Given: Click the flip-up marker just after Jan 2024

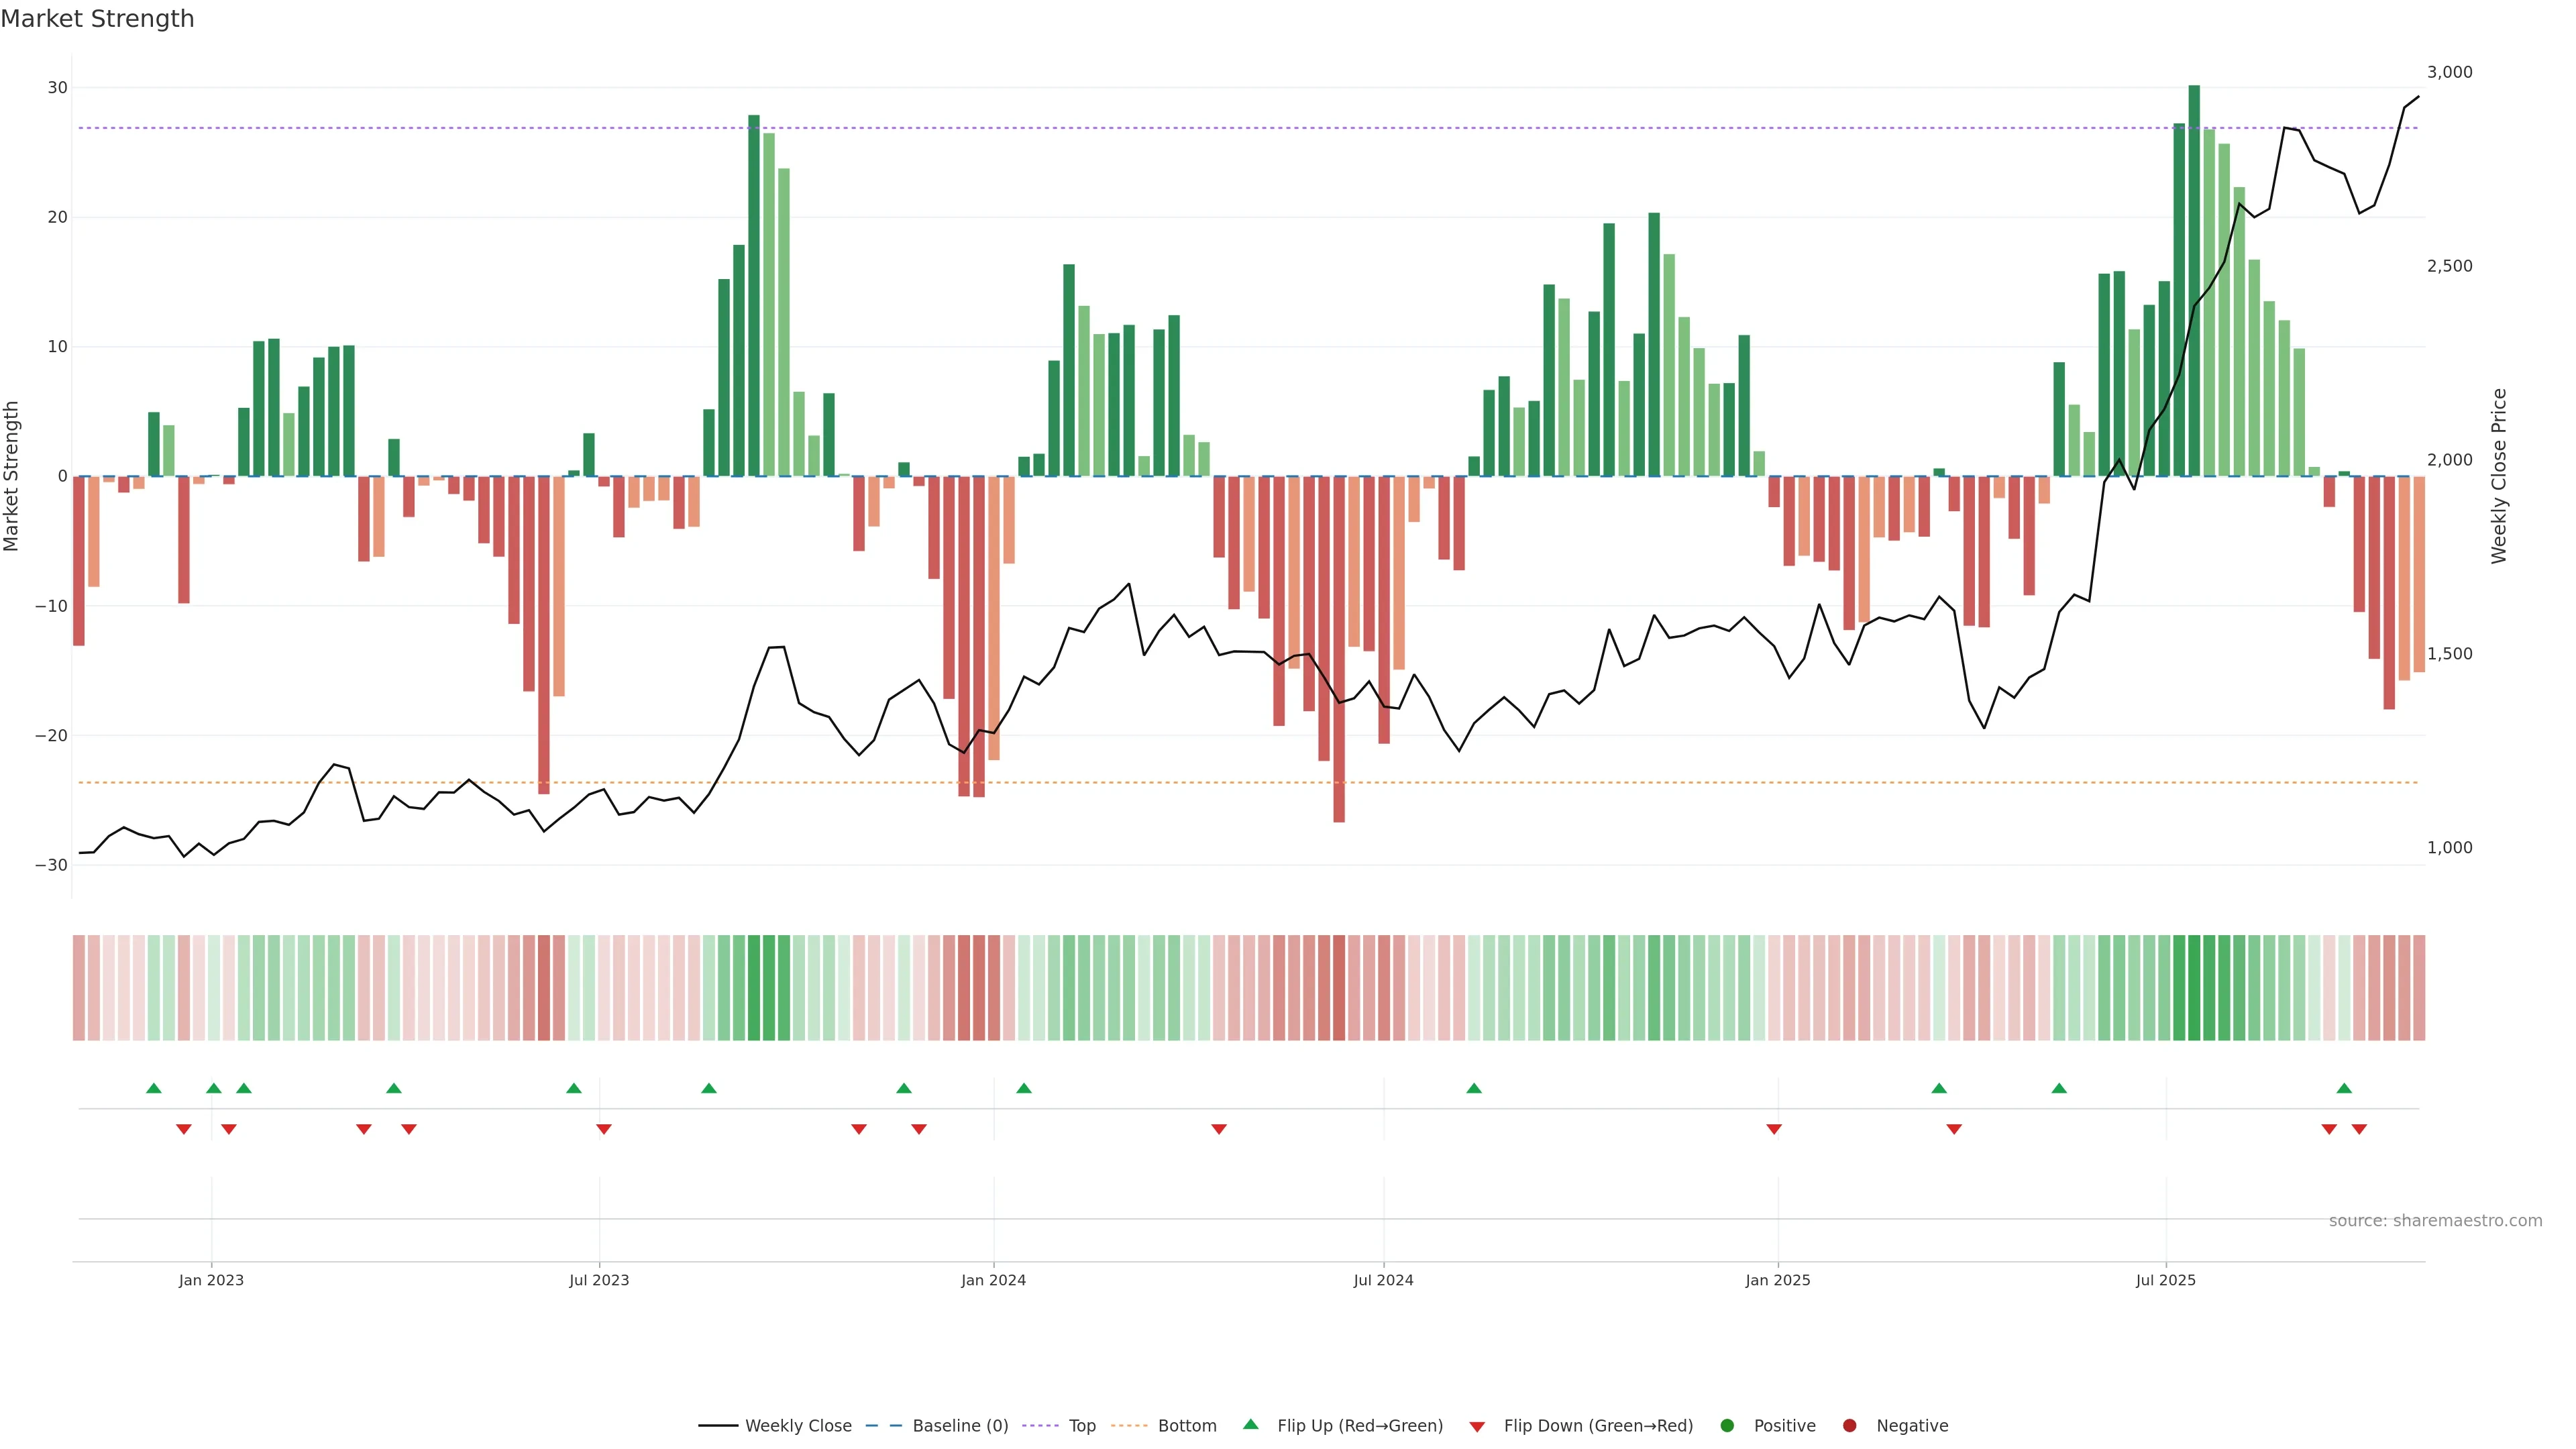Looking at the screenshot, I should [1023, 1088].
